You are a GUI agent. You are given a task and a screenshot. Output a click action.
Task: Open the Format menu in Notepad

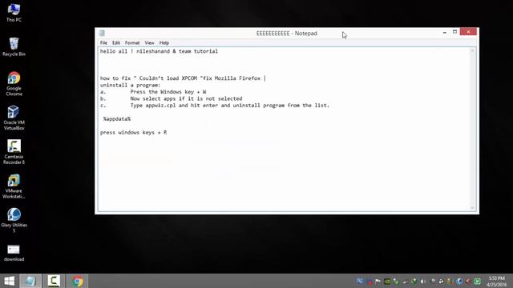point(132,42)
